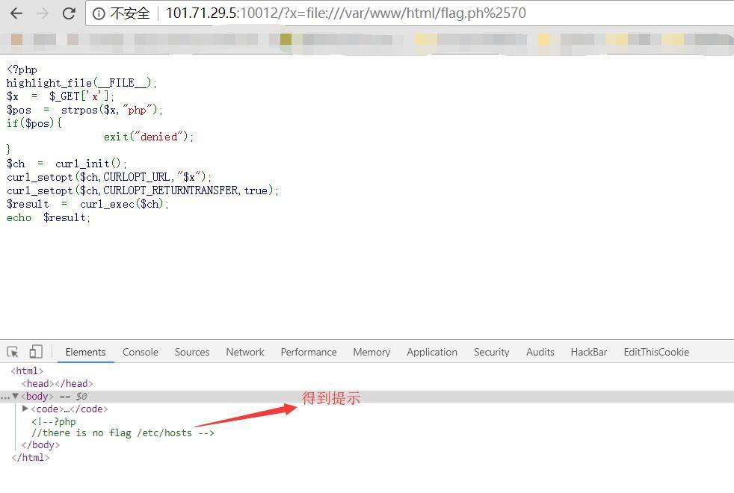Open the Application tab
Viewport: 734px width, 493px height.
432,352
